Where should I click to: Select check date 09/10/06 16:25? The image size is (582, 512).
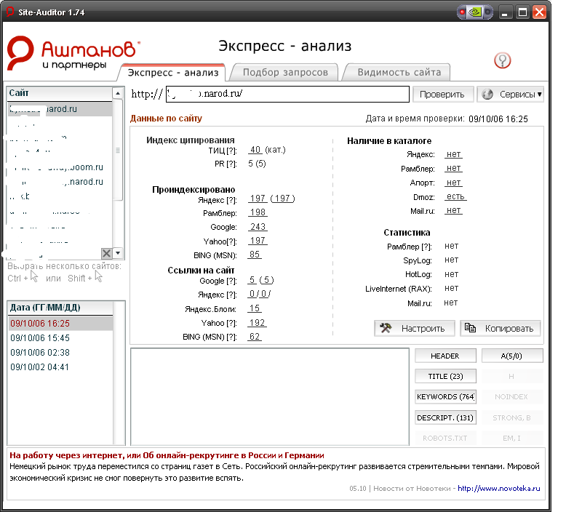click(x=60, y=324)
